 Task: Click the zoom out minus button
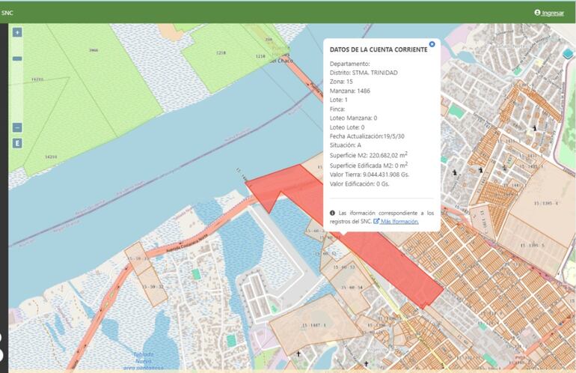[17, 127]
